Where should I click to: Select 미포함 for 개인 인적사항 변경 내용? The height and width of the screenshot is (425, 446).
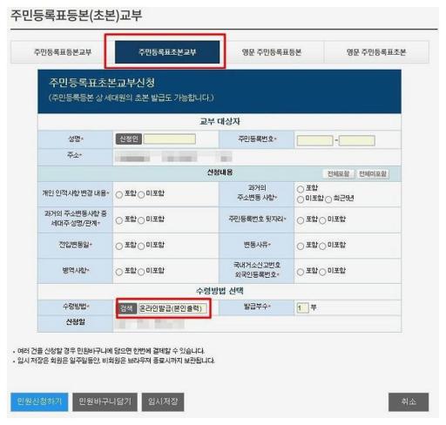click(x=141, y=194)
